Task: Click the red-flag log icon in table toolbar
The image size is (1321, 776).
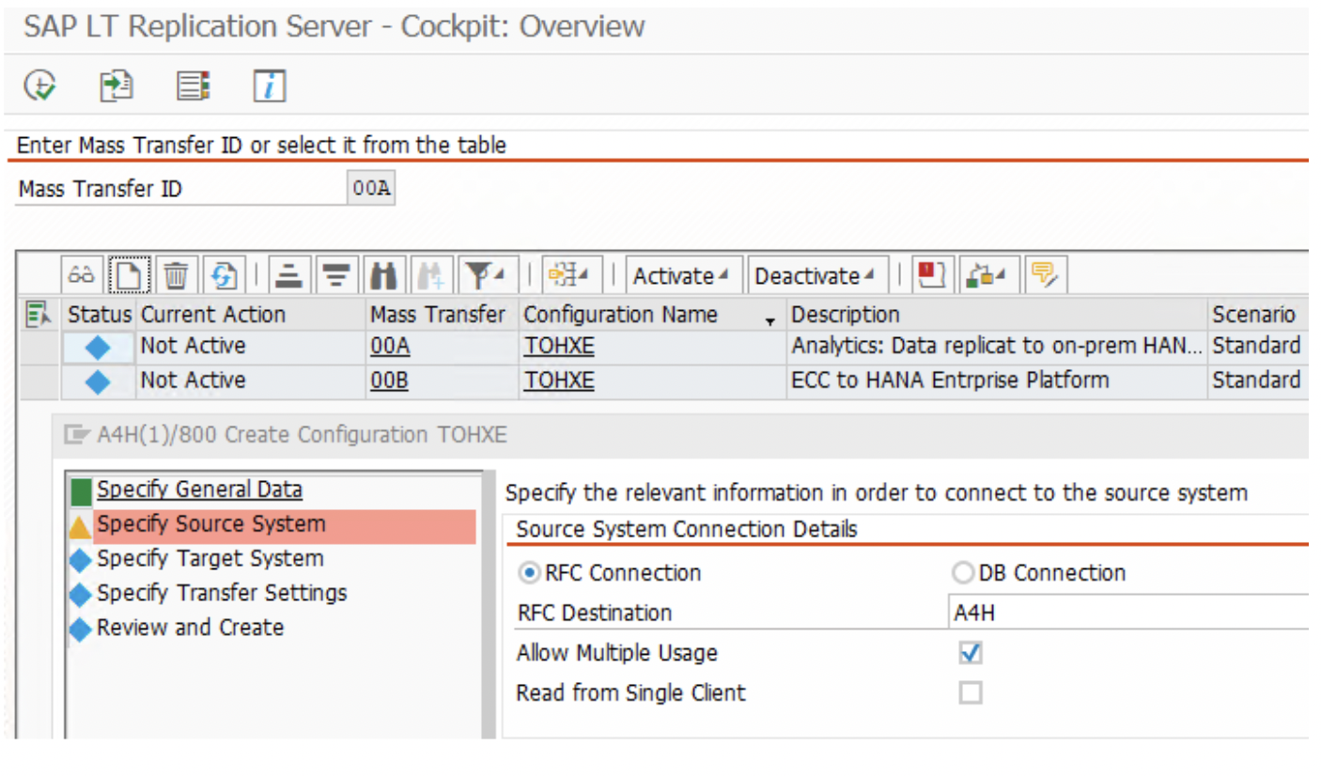Action: pos(935,275)
